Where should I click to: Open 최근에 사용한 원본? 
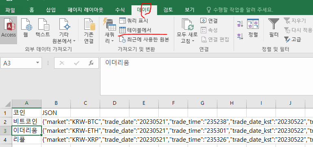coord(144,39)
